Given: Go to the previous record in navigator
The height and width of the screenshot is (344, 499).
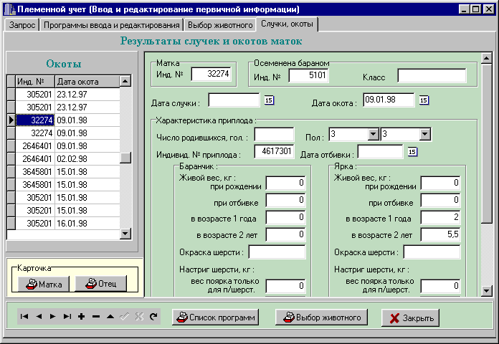Looking at the screenshot, I should coord(39,317).
